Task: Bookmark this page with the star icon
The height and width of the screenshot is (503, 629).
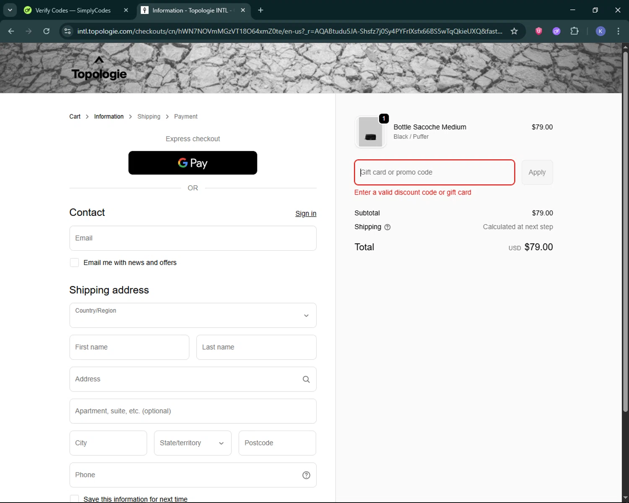Action: [x=514, y=31]
